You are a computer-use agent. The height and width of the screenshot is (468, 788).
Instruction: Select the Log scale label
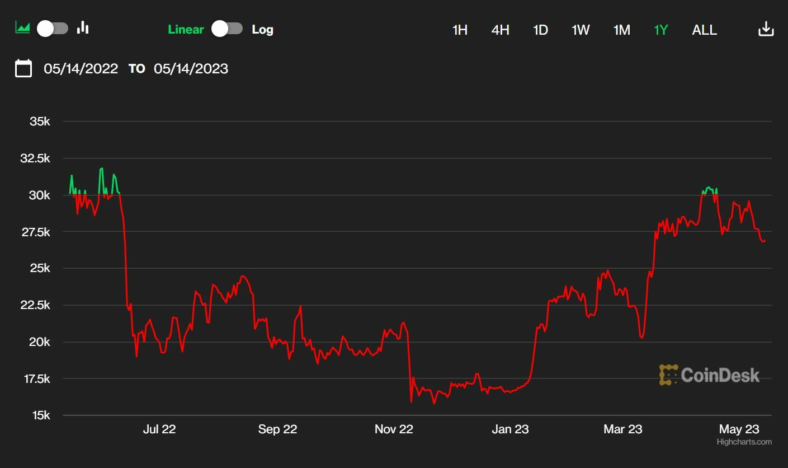tap(262, 30)
